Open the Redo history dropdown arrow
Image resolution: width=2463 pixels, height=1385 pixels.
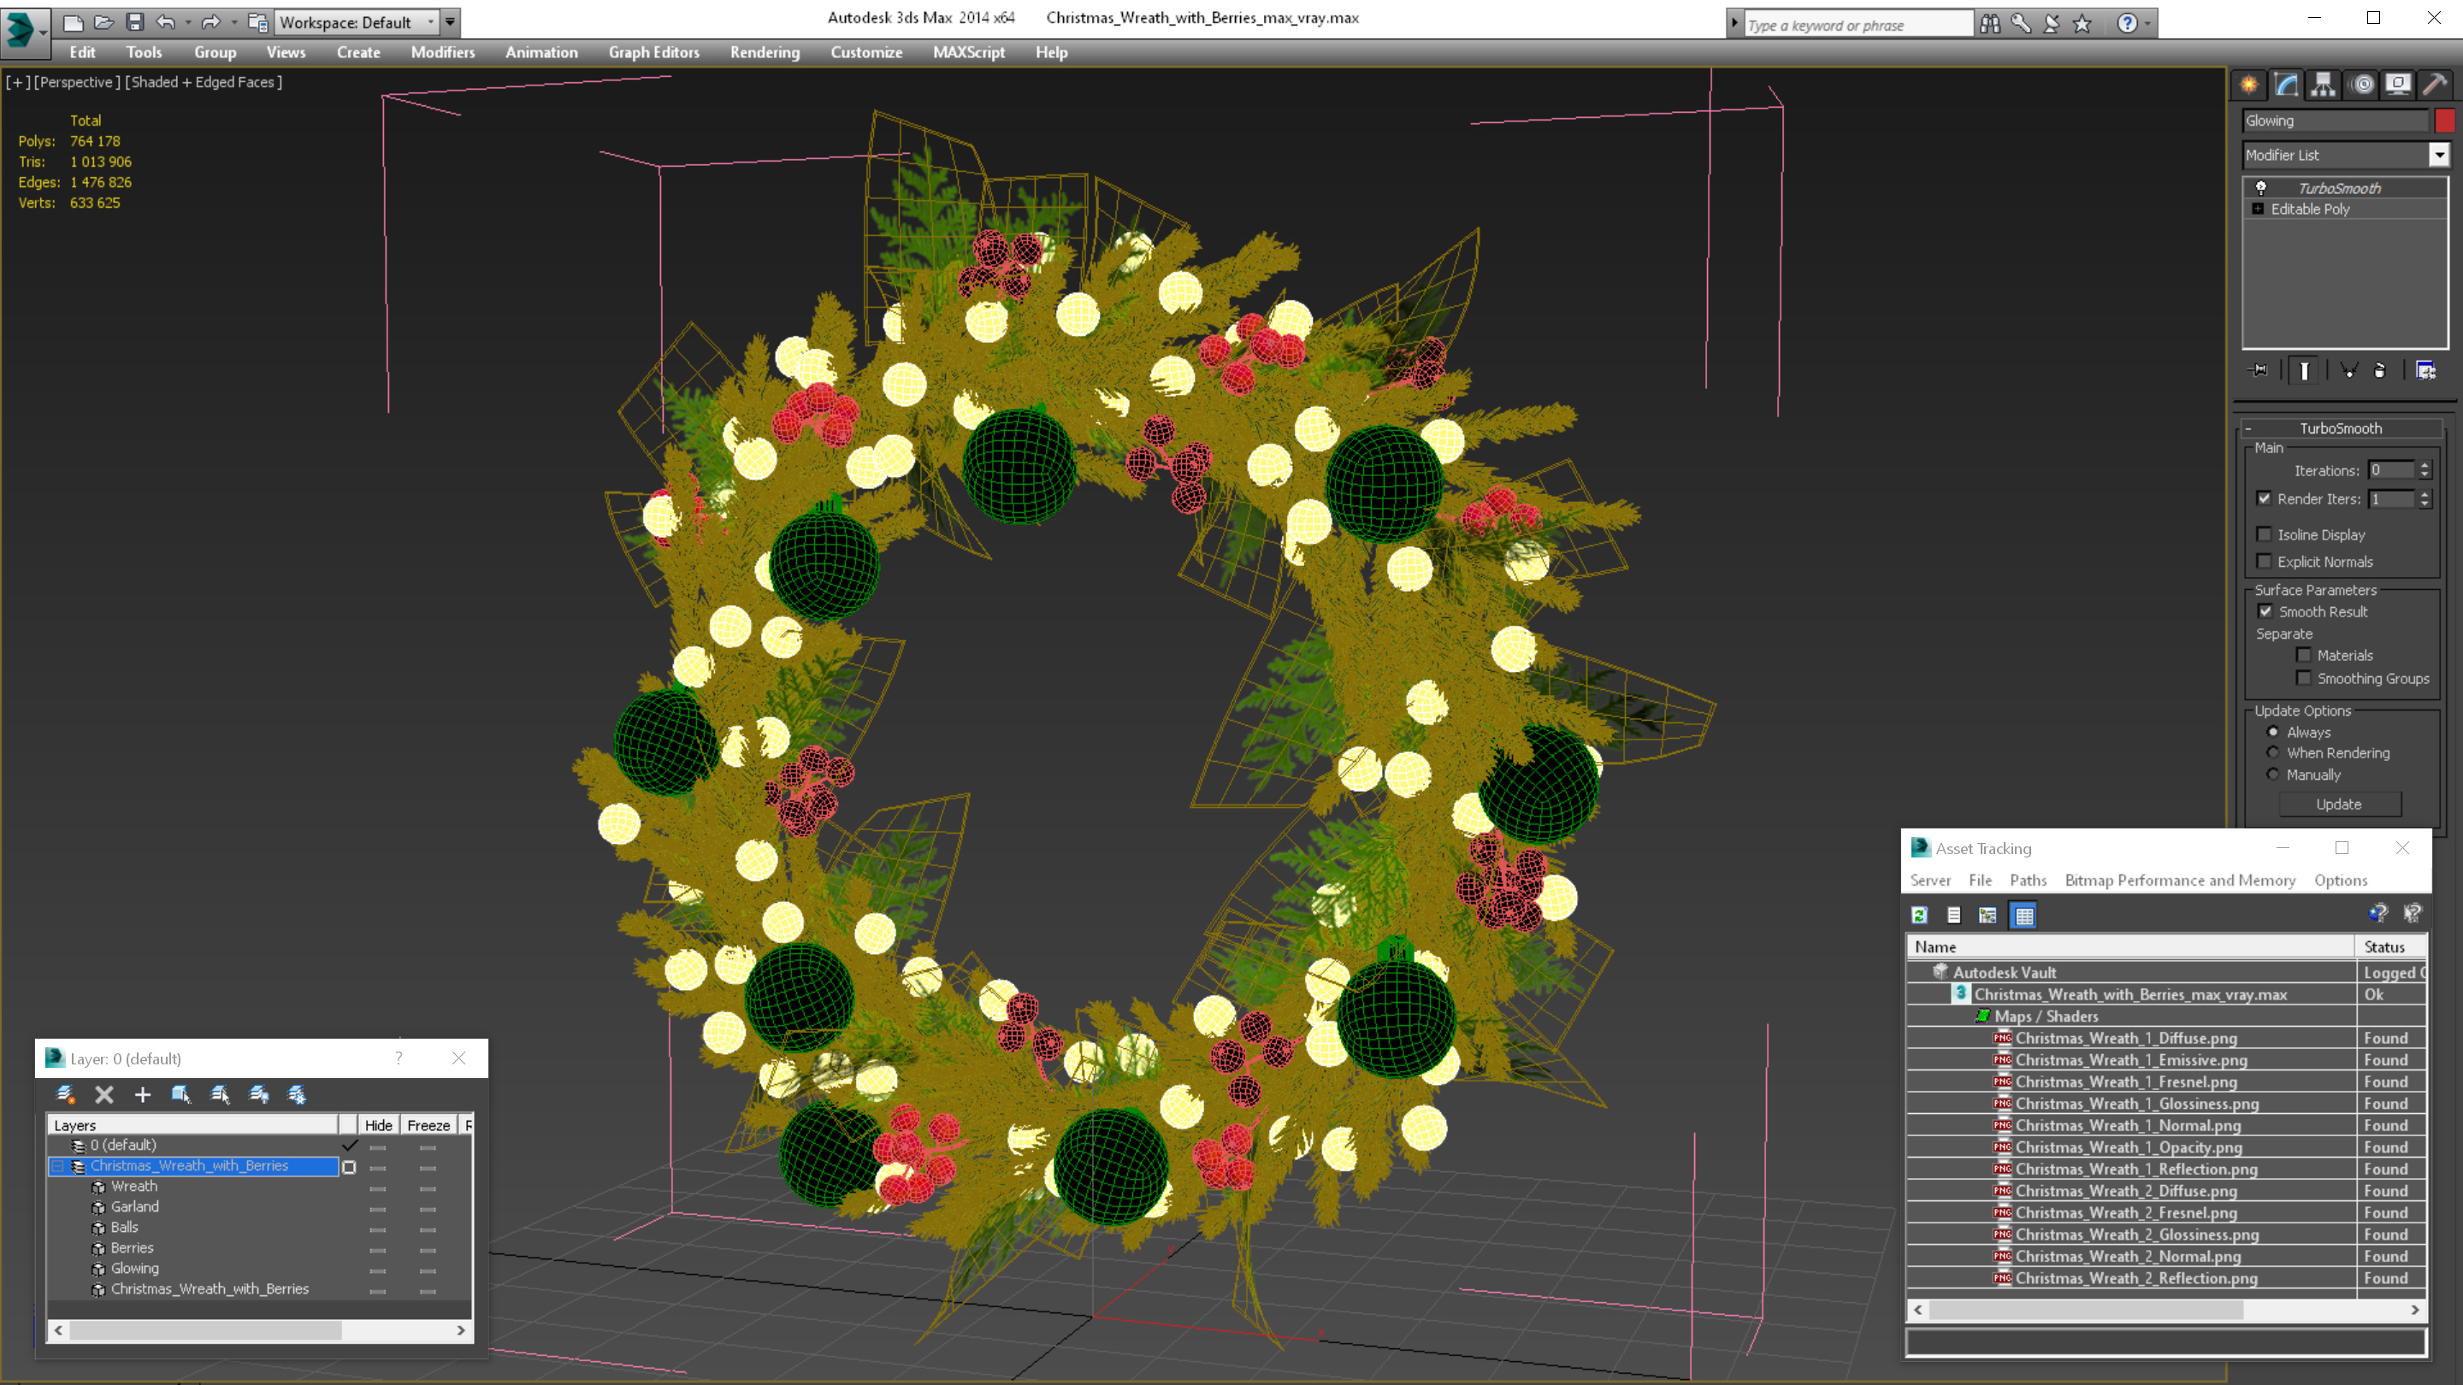click(x=234, y=22)
